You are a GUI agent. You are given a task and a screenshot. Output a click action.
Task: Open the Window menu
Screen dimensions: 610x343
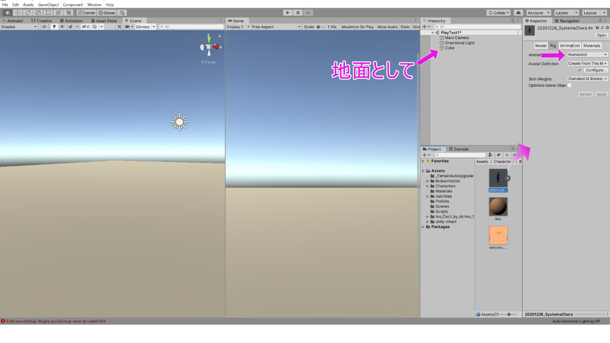click(x=94, y=5)
